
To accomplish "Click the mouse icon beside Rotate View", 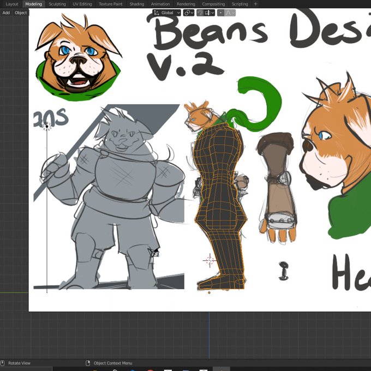I will click(x=3, y=363).
